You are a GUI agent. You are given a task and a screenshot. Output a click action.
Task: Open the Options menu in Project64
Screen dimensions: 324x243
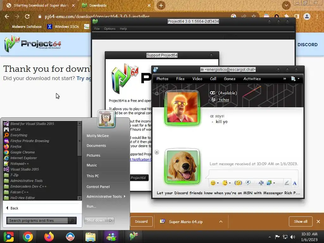tap(110, 29)
